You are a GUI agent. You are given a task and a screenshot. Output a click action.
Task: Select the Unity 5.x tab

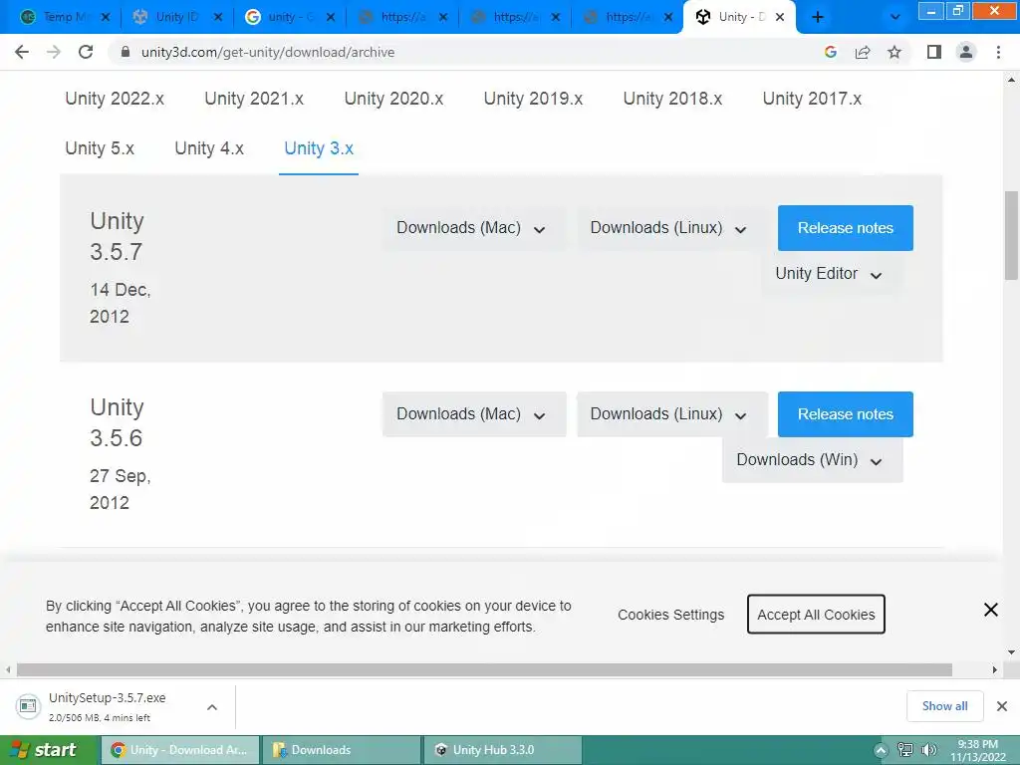click(100, 149)
